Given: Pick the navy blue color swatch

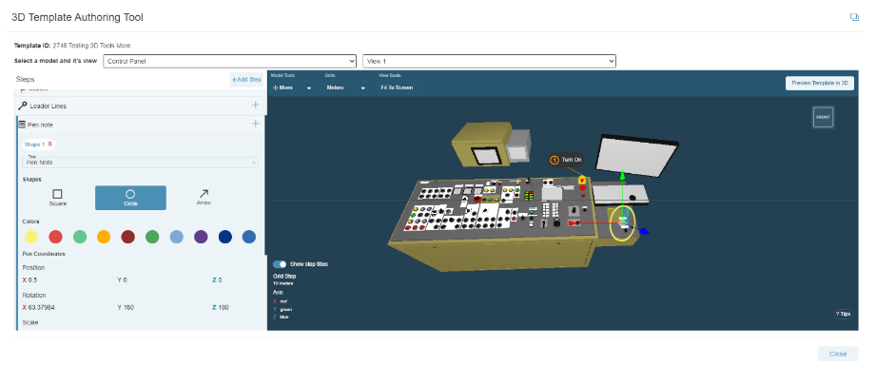Looking at the screenshot, I should [225, 237].
